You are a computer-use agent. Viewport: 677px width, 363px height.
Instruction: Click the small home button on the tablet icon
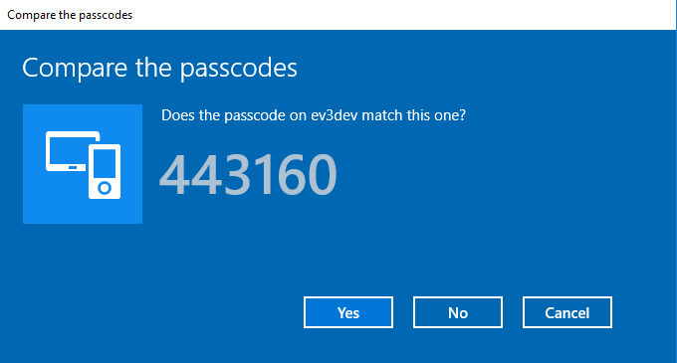[73, 168]
